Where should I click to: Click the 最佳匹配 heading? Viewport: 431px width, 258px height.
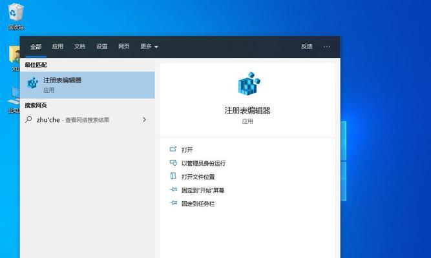pyautogui.click(x=36, y=65)
